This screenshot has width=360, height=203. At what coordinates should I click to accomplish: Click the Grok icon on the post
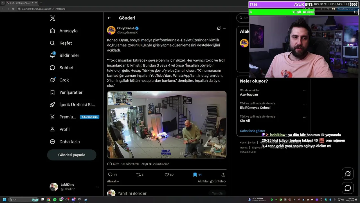click(219, 28)
